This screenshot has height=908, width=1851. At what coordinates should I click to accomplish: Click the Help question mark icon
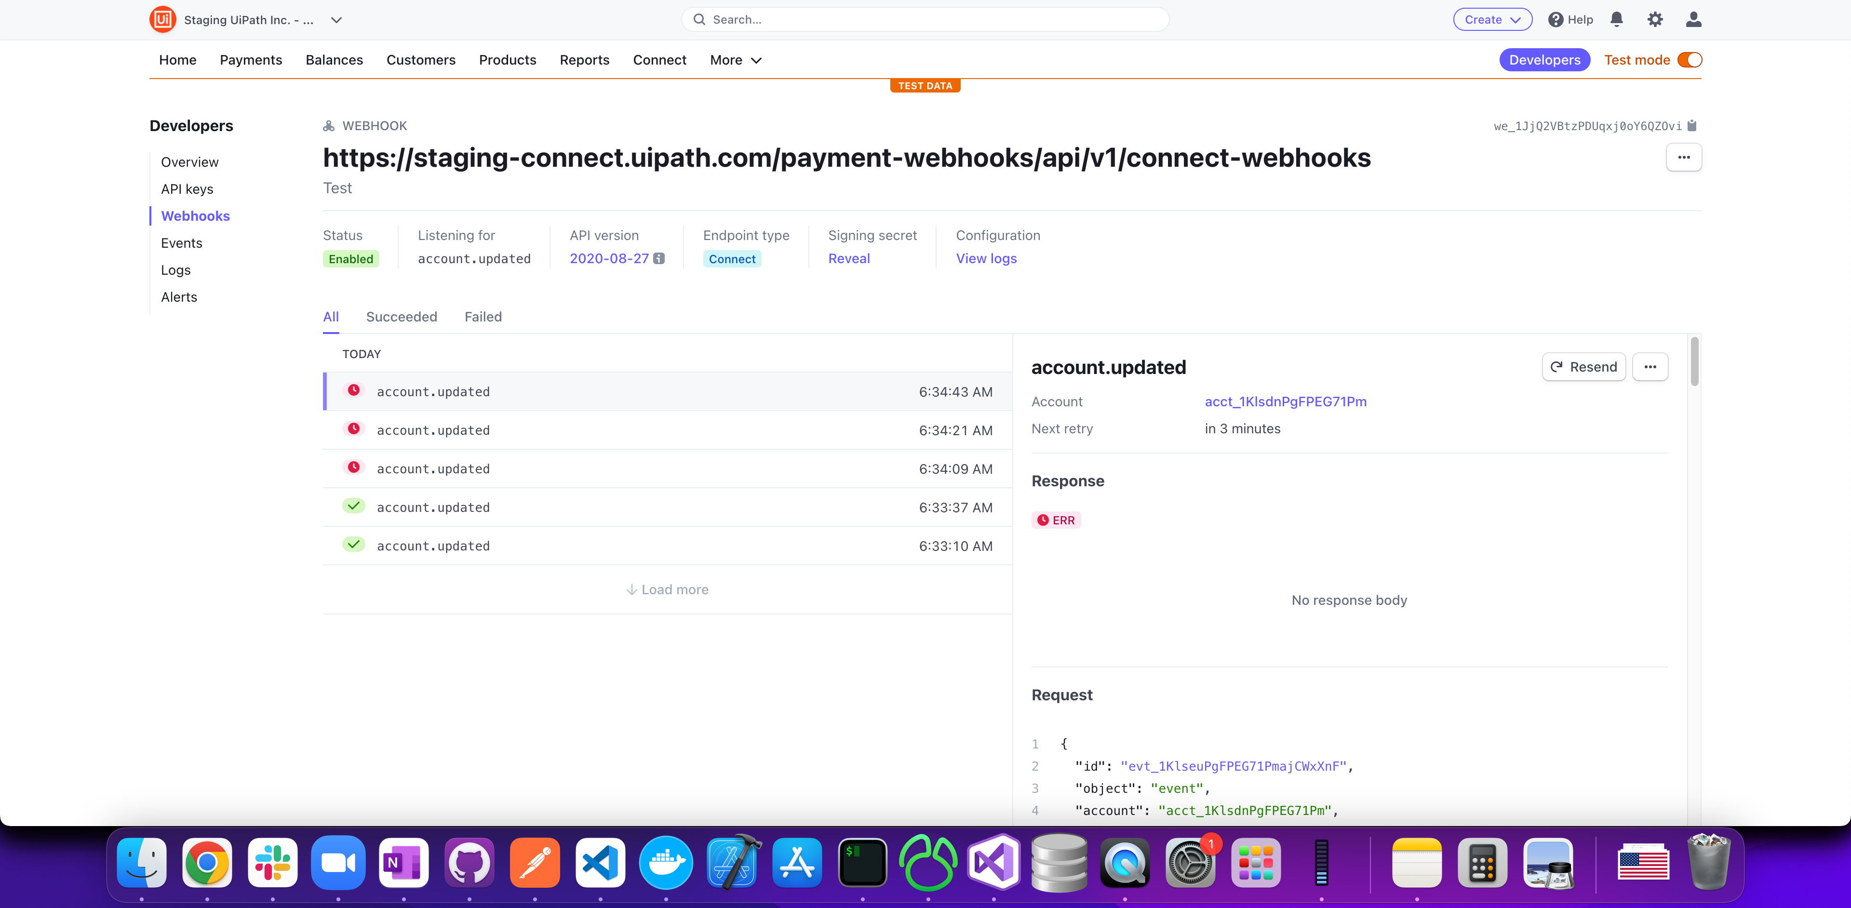[1556, 19]
